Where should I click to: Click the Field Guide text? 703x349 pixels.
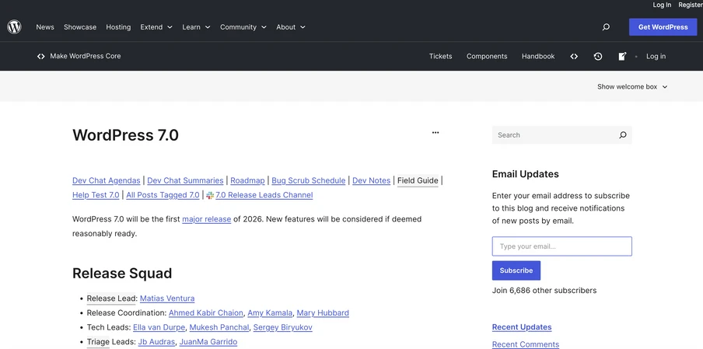pos(418,180)
